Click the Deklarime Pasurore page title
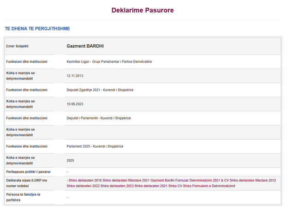 click(142, 10)
